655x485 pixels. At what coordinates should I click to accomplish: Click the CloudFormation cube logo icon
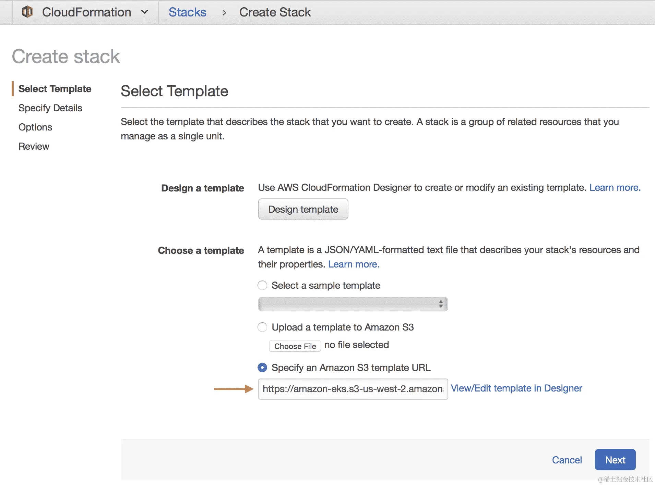27,12
